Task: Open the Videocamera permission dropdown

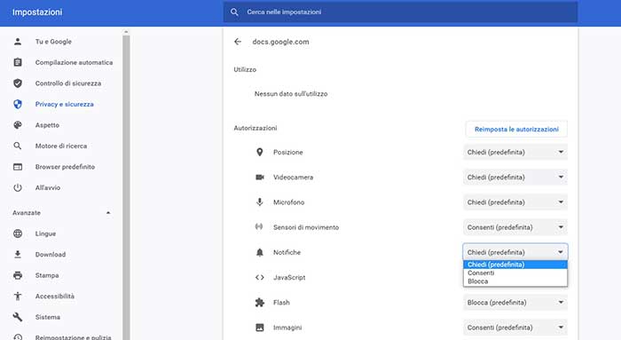Action: (515, 178)
